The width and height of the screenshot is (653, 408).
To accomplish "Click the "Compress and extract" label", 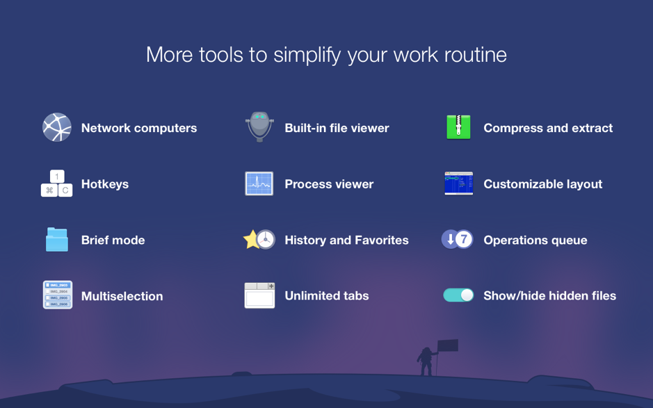I will coord(548,128).
